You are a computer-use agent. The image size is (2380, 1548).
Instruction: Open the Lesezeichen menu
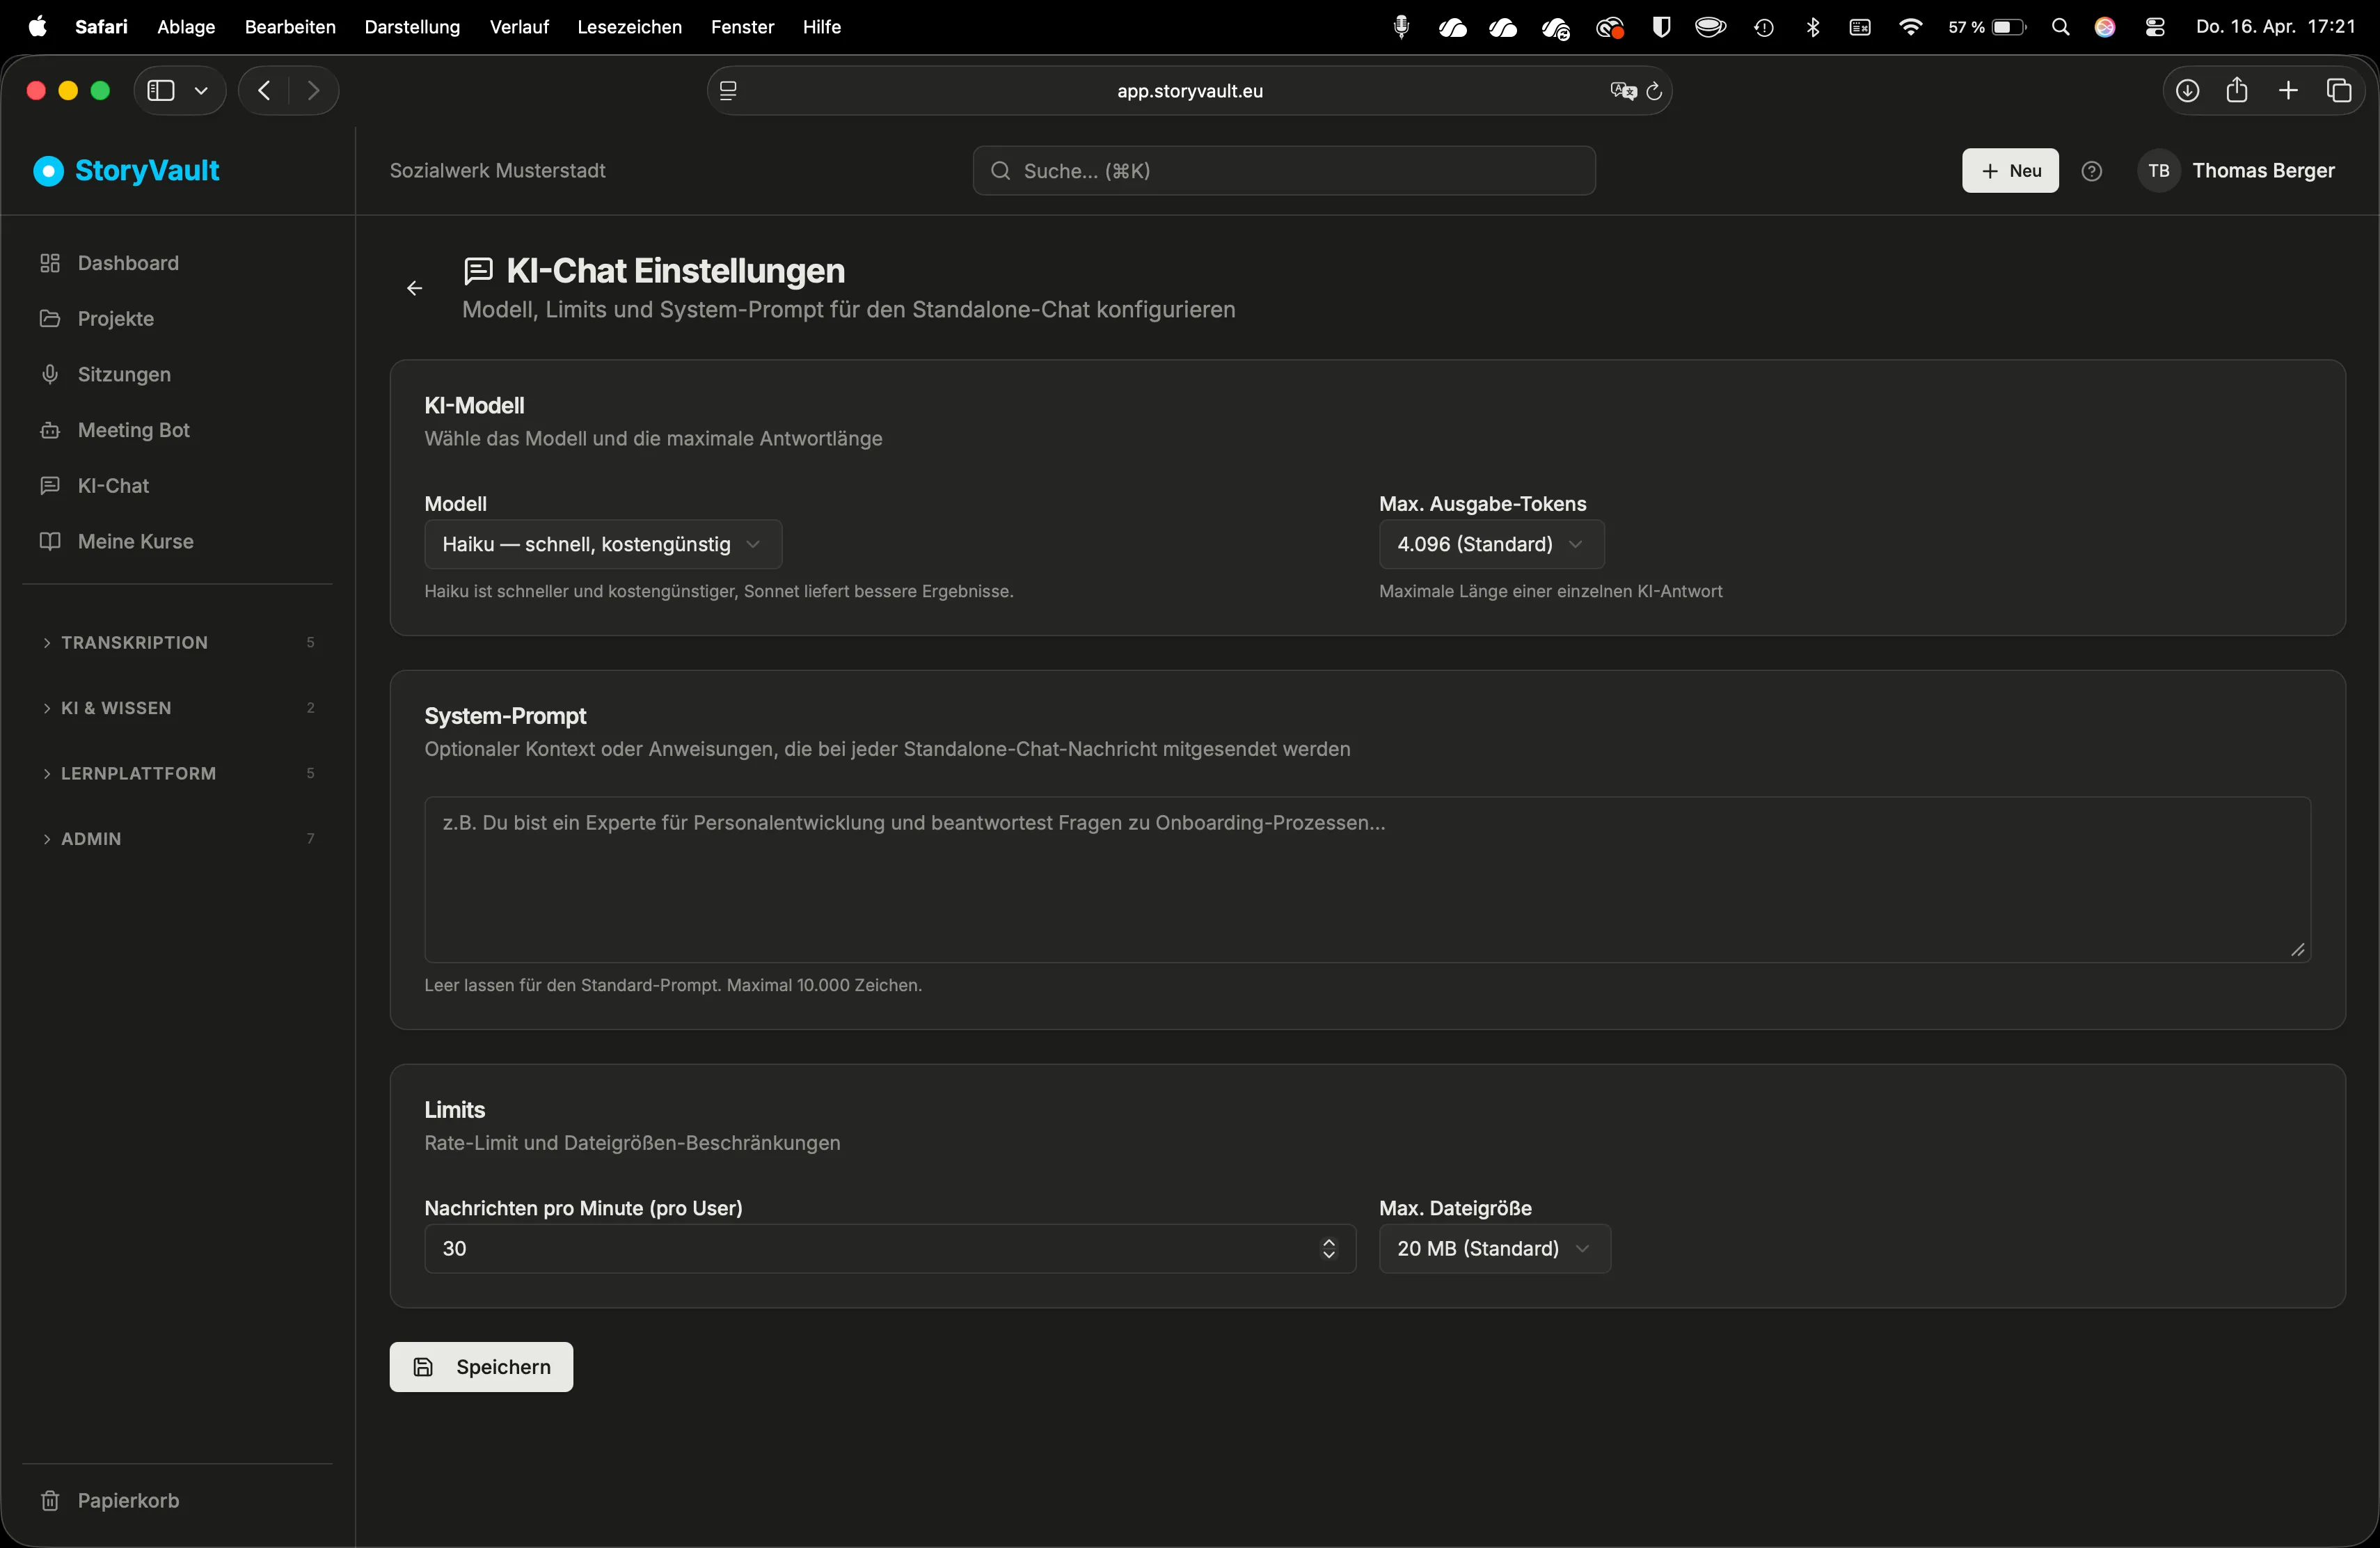tap(629, 27)
